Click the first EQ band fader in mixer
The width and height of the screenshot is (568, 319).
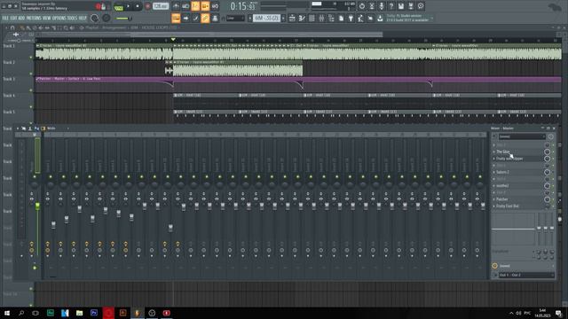[539, 229]
